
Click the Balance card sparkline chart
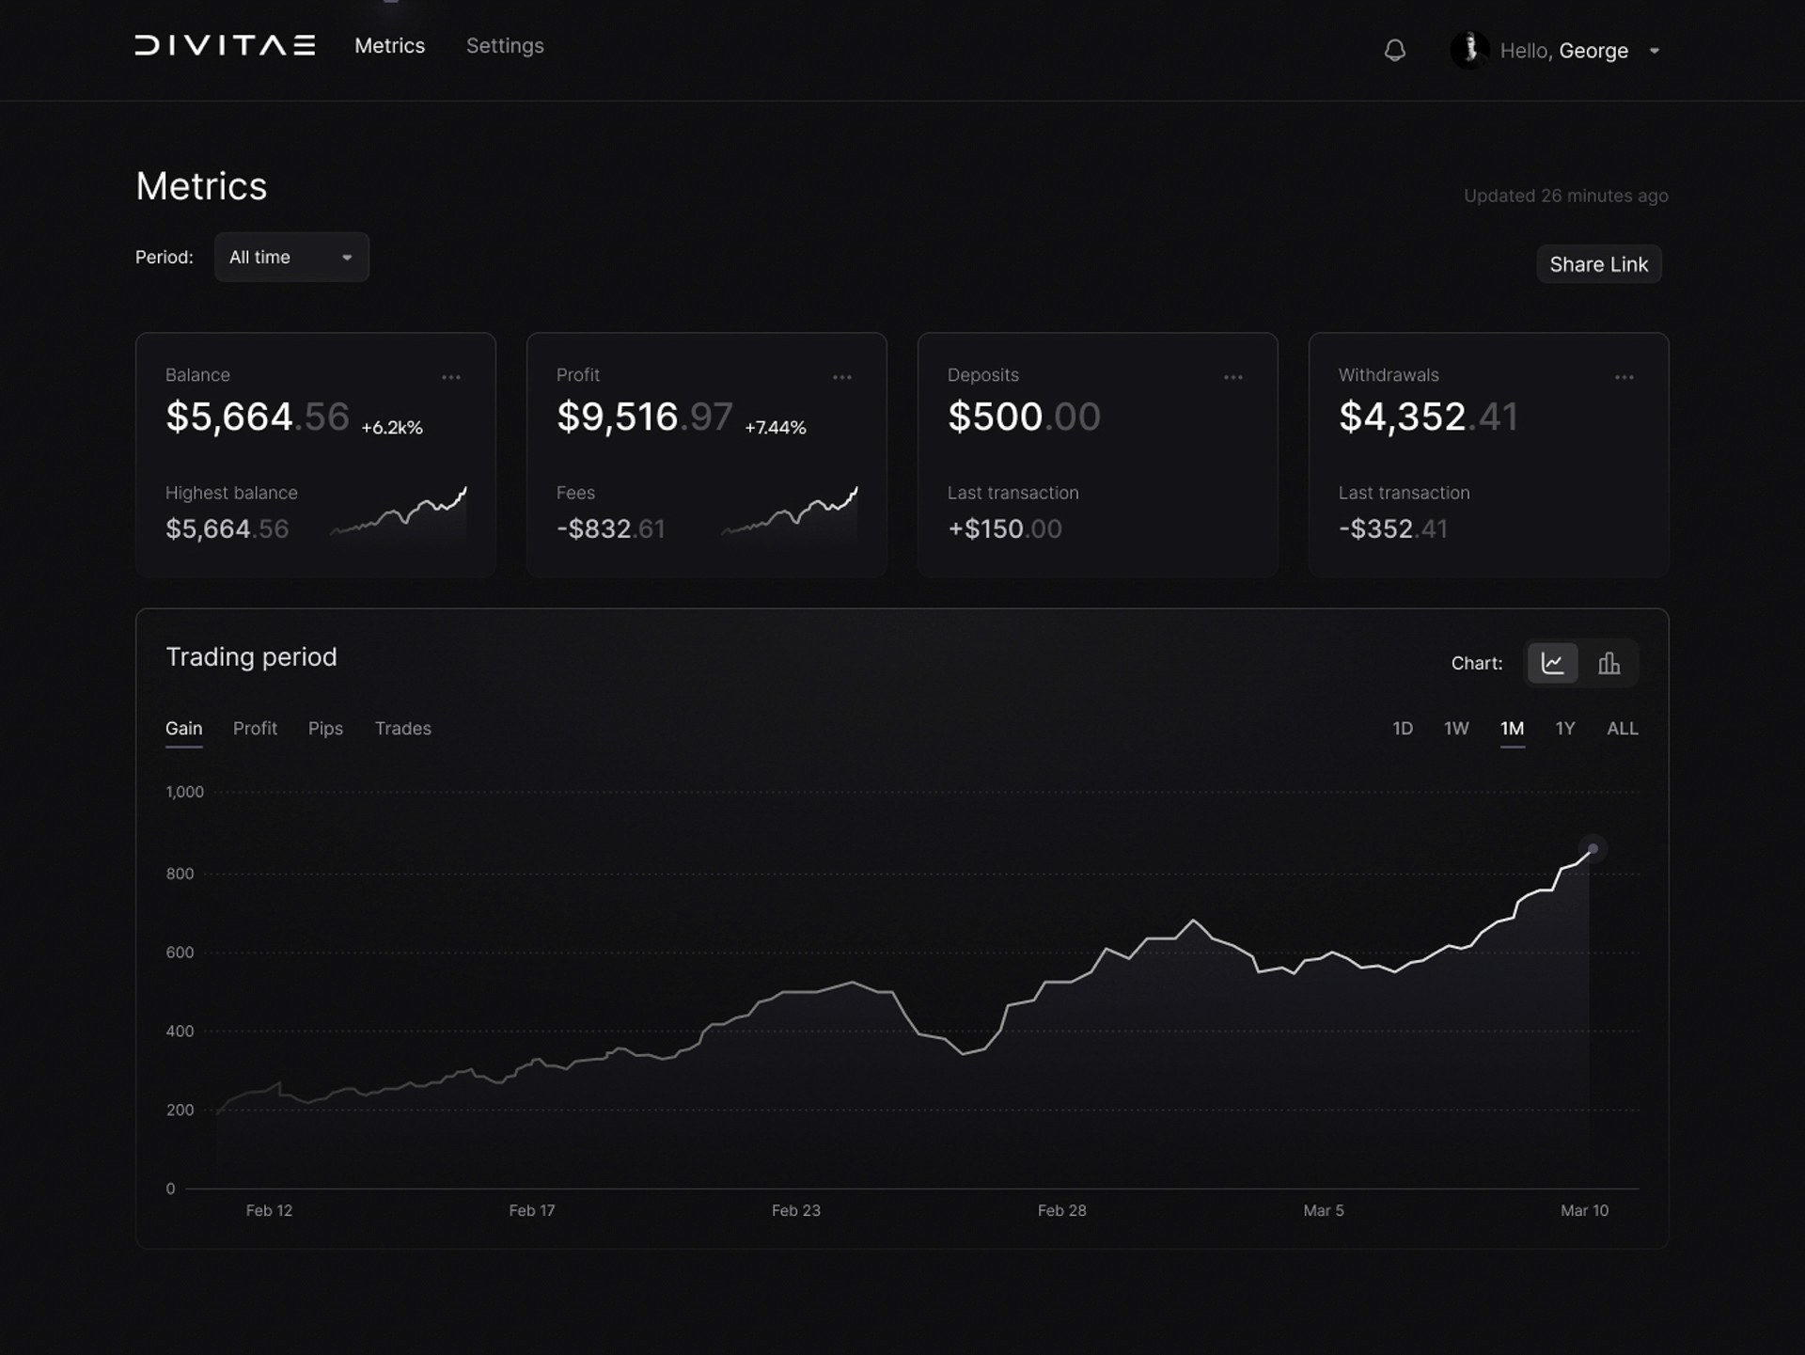point(400,514)
